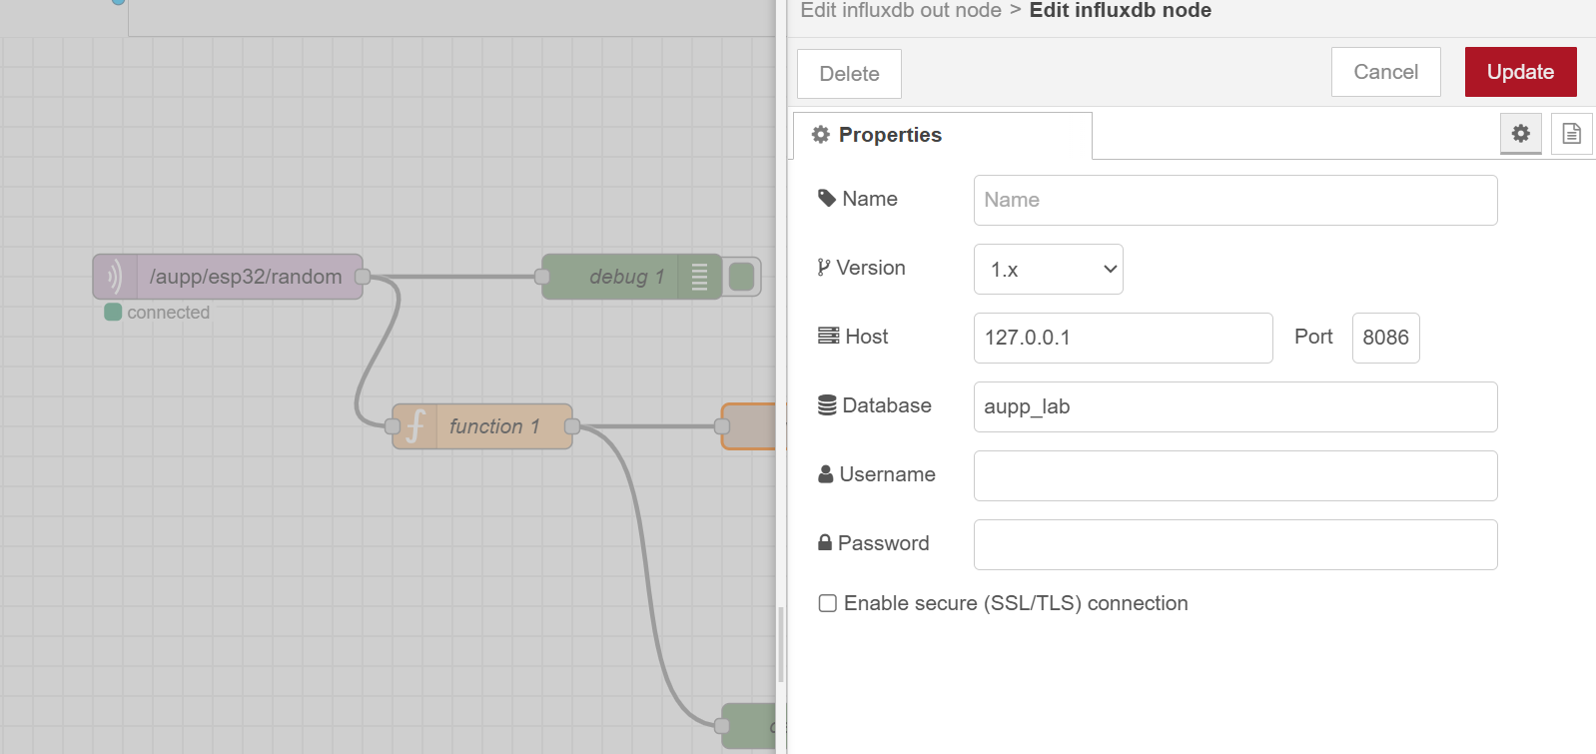Viewport: 1596px width, 754px height.
Task: Click debug 1 node list icon
Action: point(699,277)
